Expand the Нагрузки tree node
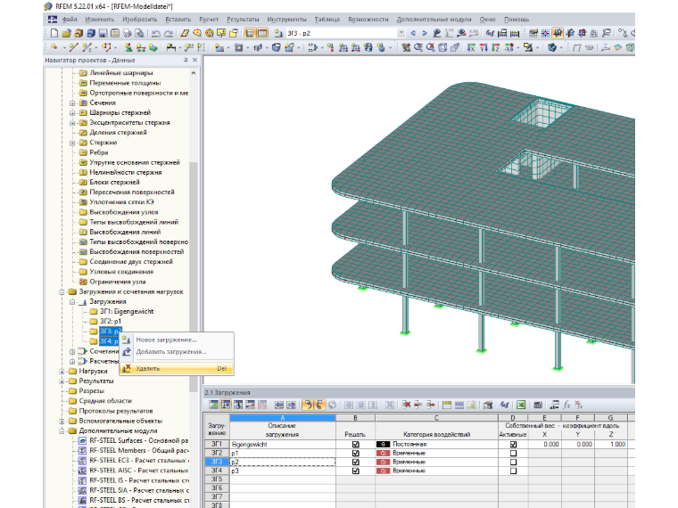 point(62,372)
